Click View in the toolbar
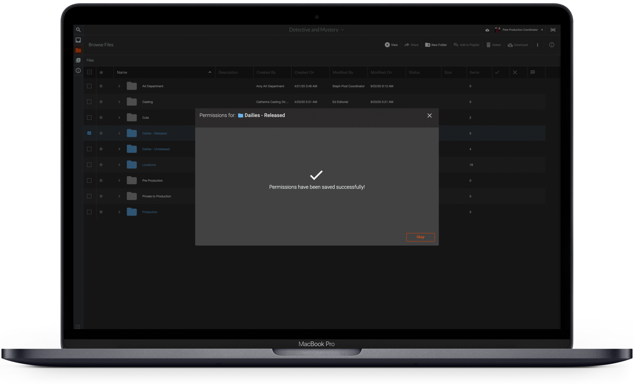This screenshot has width=634, height=385. coord(391,45)
